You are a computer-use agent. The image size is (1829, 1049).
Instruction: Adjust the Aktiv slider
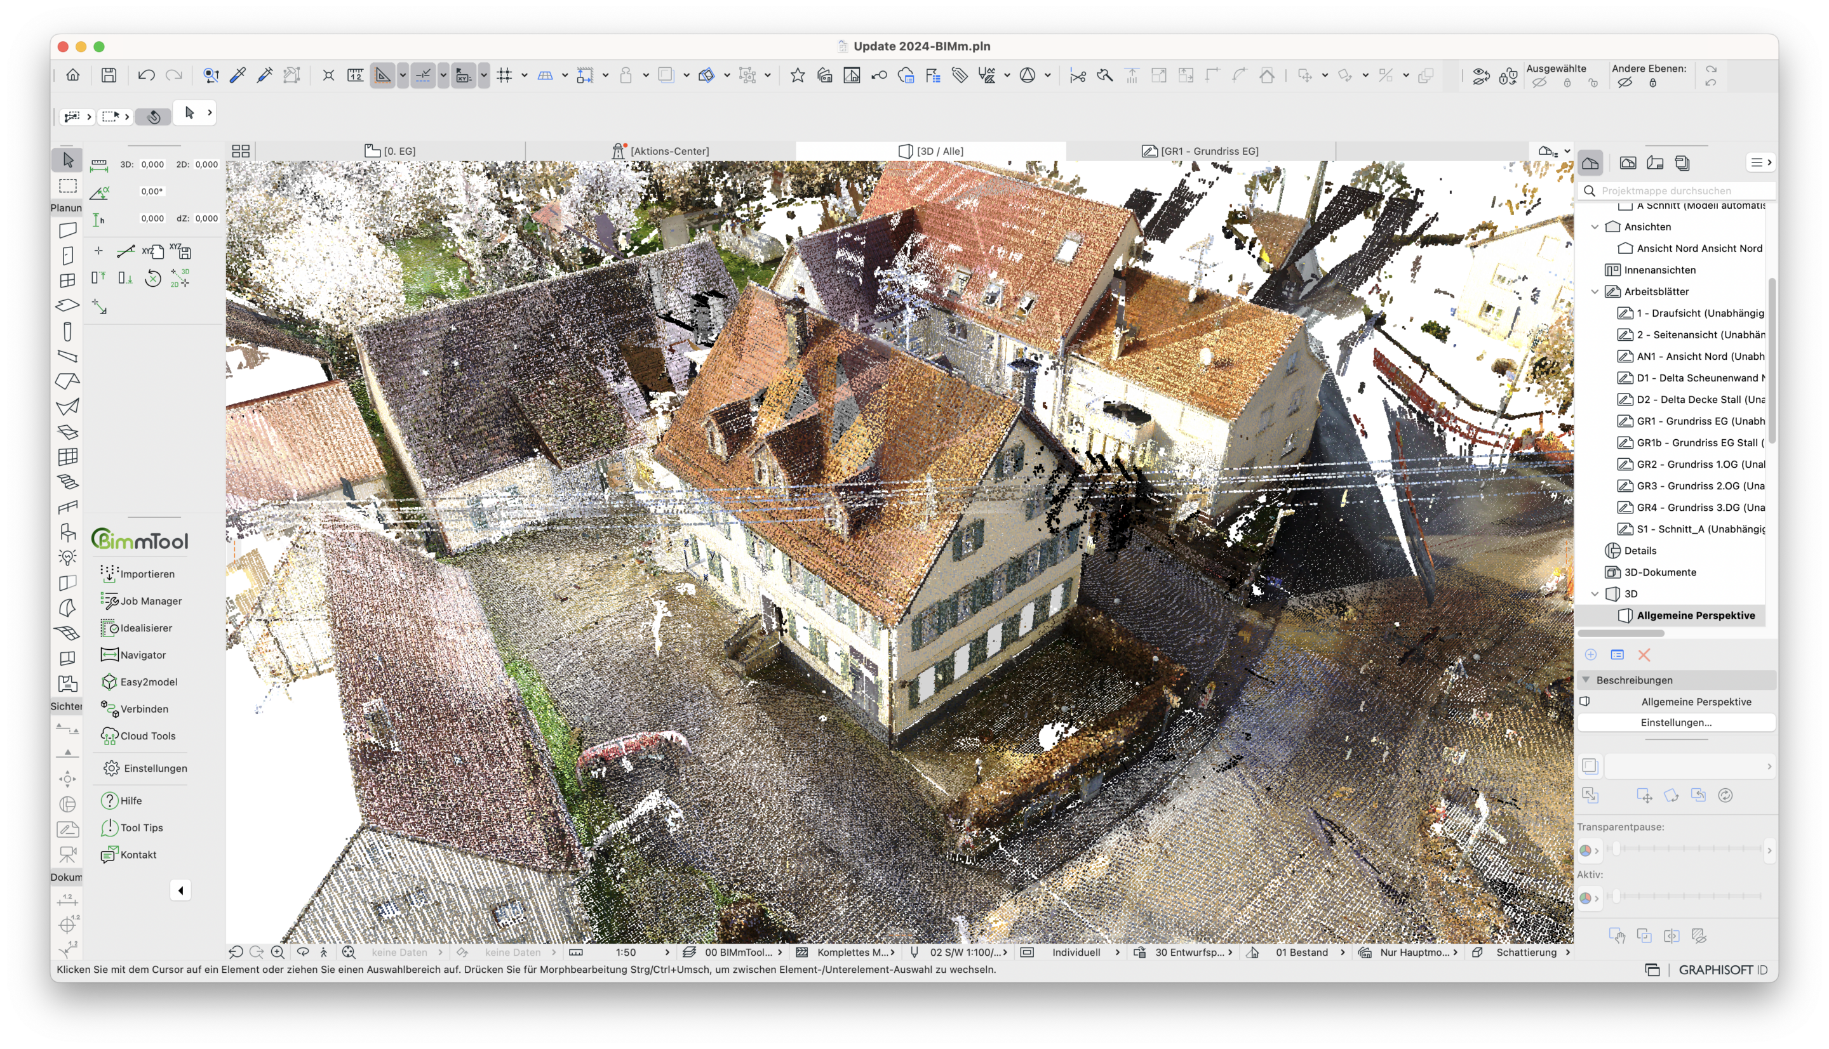[1684, 896]
